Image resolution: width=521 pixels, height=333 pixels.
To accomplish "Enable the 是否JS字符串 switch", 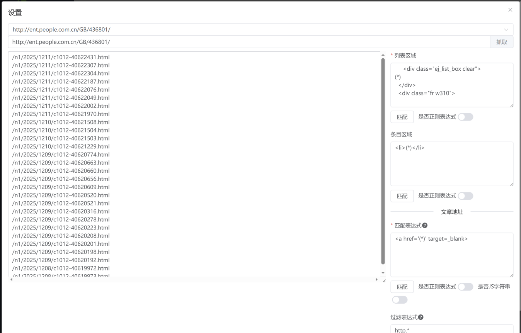I will click(400, 300).
